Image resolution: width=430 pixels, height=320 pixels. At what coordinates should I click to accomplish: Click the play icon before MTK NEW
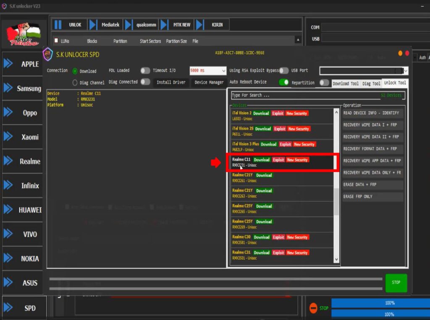[x=164, y=25]
